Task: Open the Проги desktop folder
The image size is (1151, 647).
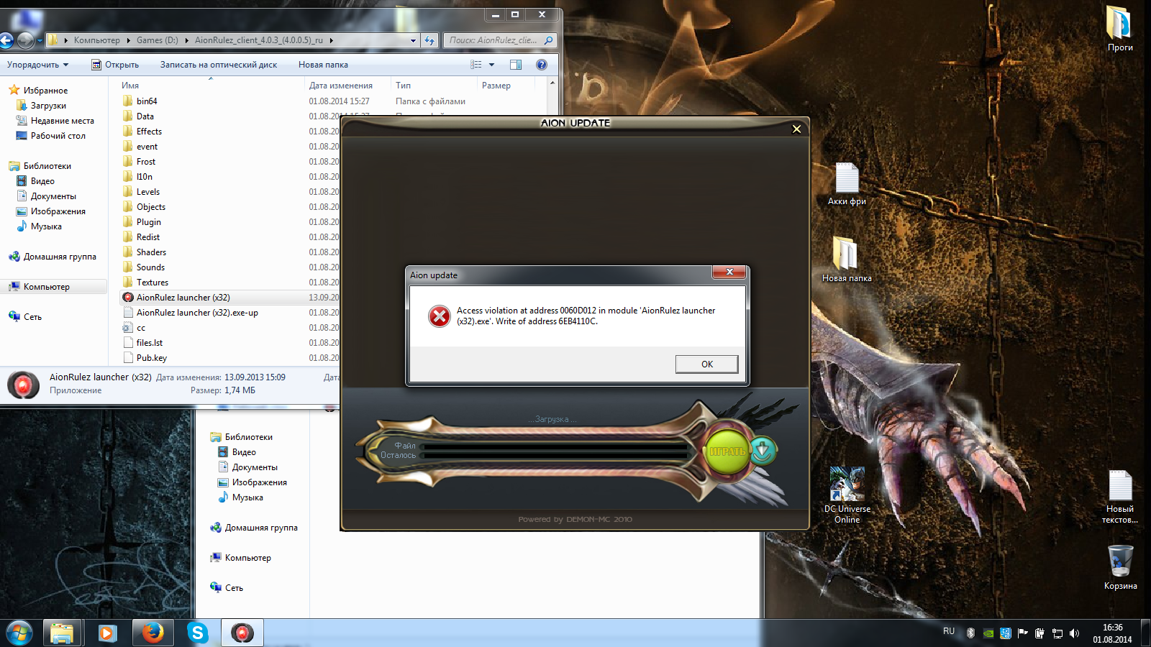Action: tap(1120, 29)
